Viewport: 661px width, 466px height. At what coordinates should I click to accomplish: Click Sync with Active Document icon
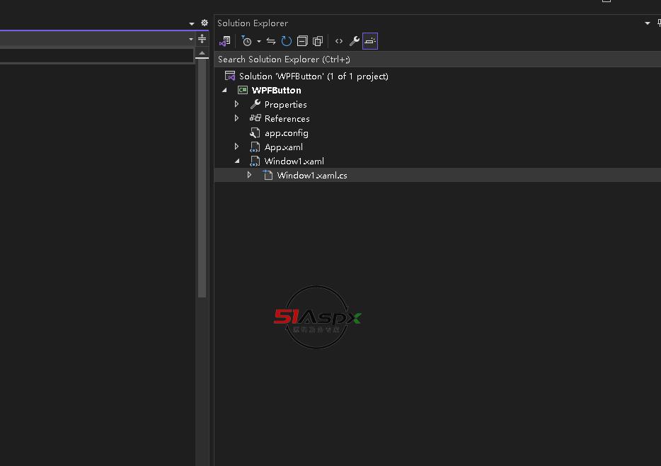coord(271,41)
